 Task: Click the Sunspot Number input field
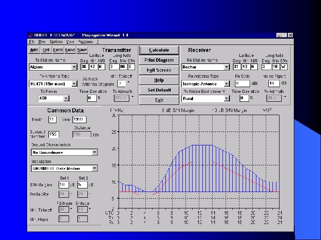point(54,134)
